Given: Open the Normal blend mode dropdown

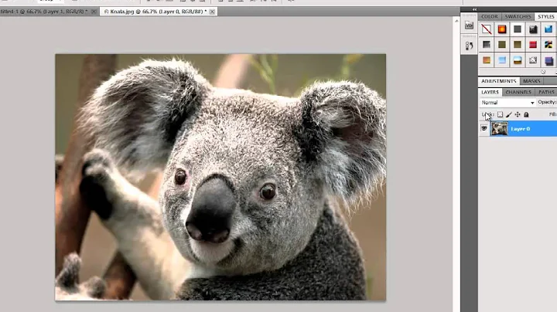Looking at the screenshot, I should tap(507, 103).
